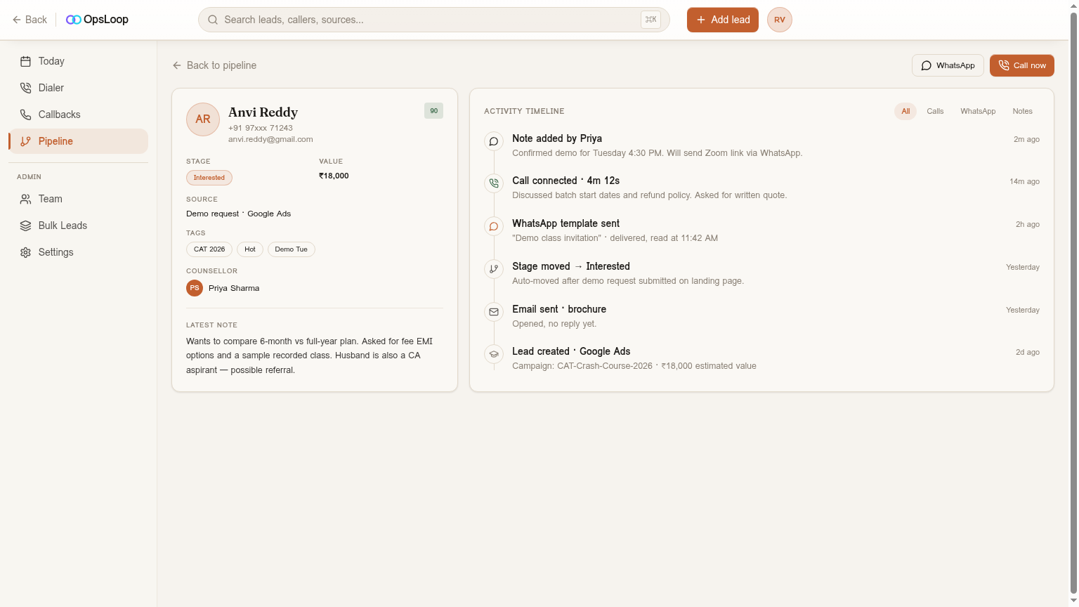Click the page vertical scrollbar
This screenshot has width=1079, height=607.
click(x=1073, y=303)
